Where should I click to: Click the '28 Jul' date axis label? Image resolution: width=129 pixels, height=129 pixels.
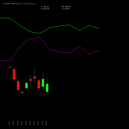[x=42, y=123]
